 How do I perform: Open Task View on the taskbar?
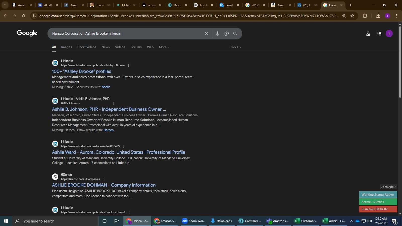click(x=116, y=221)
